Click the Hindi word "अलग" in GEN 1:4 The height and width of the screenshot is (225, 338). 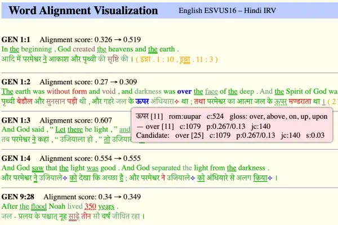[244, 178]
